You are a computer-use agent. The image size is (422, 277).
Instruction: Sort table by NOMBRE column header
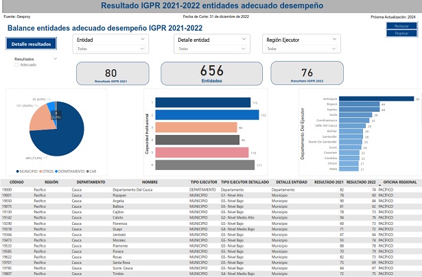click(x=150, y=182)
